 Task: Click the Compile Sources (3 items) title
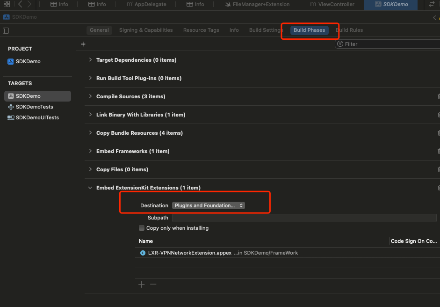tap(131, 96)
